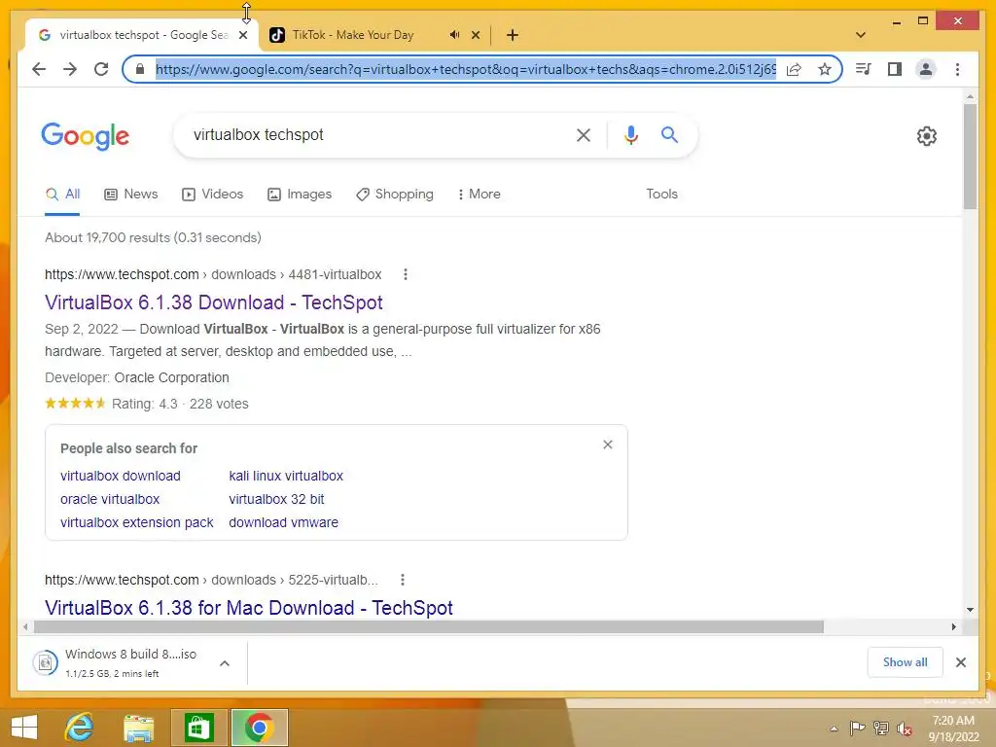Click the Chrome taskbar icon
Viewport: 996px width, 747px height.
click(259, 728)
